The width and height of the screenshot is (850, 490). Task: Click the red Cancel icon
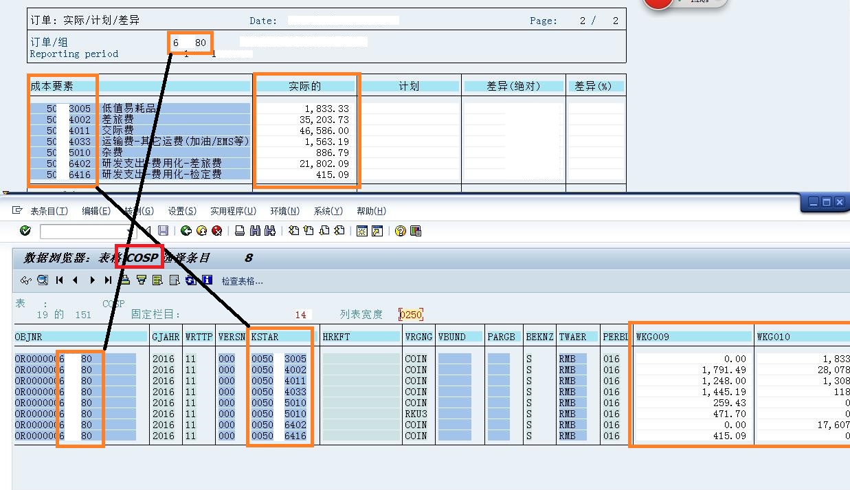pyautogui.click(x=217, y=231)
